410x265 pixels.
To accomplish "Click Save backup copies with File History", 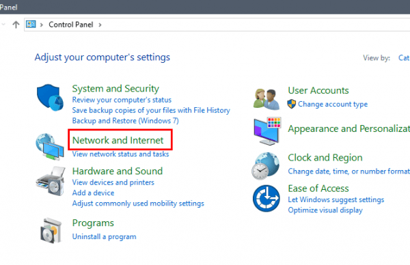I will pyautogui.click(x=151, y=110).
